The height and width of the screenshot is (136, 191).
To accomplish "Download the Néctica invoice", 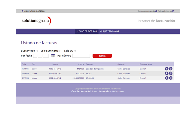I will tap(167, 73).
